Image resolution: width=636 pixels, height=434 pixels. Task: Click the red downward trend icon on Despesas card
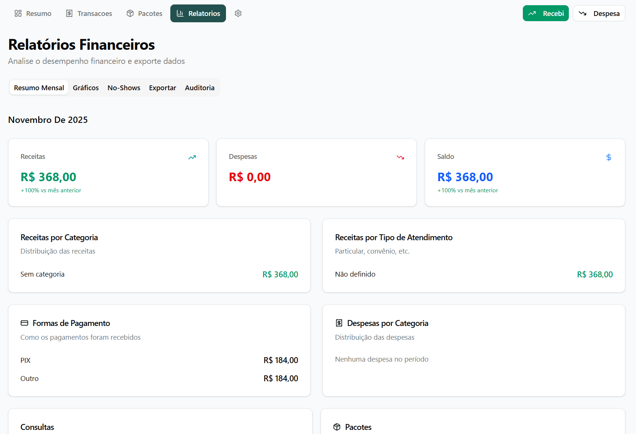(400, 157)
